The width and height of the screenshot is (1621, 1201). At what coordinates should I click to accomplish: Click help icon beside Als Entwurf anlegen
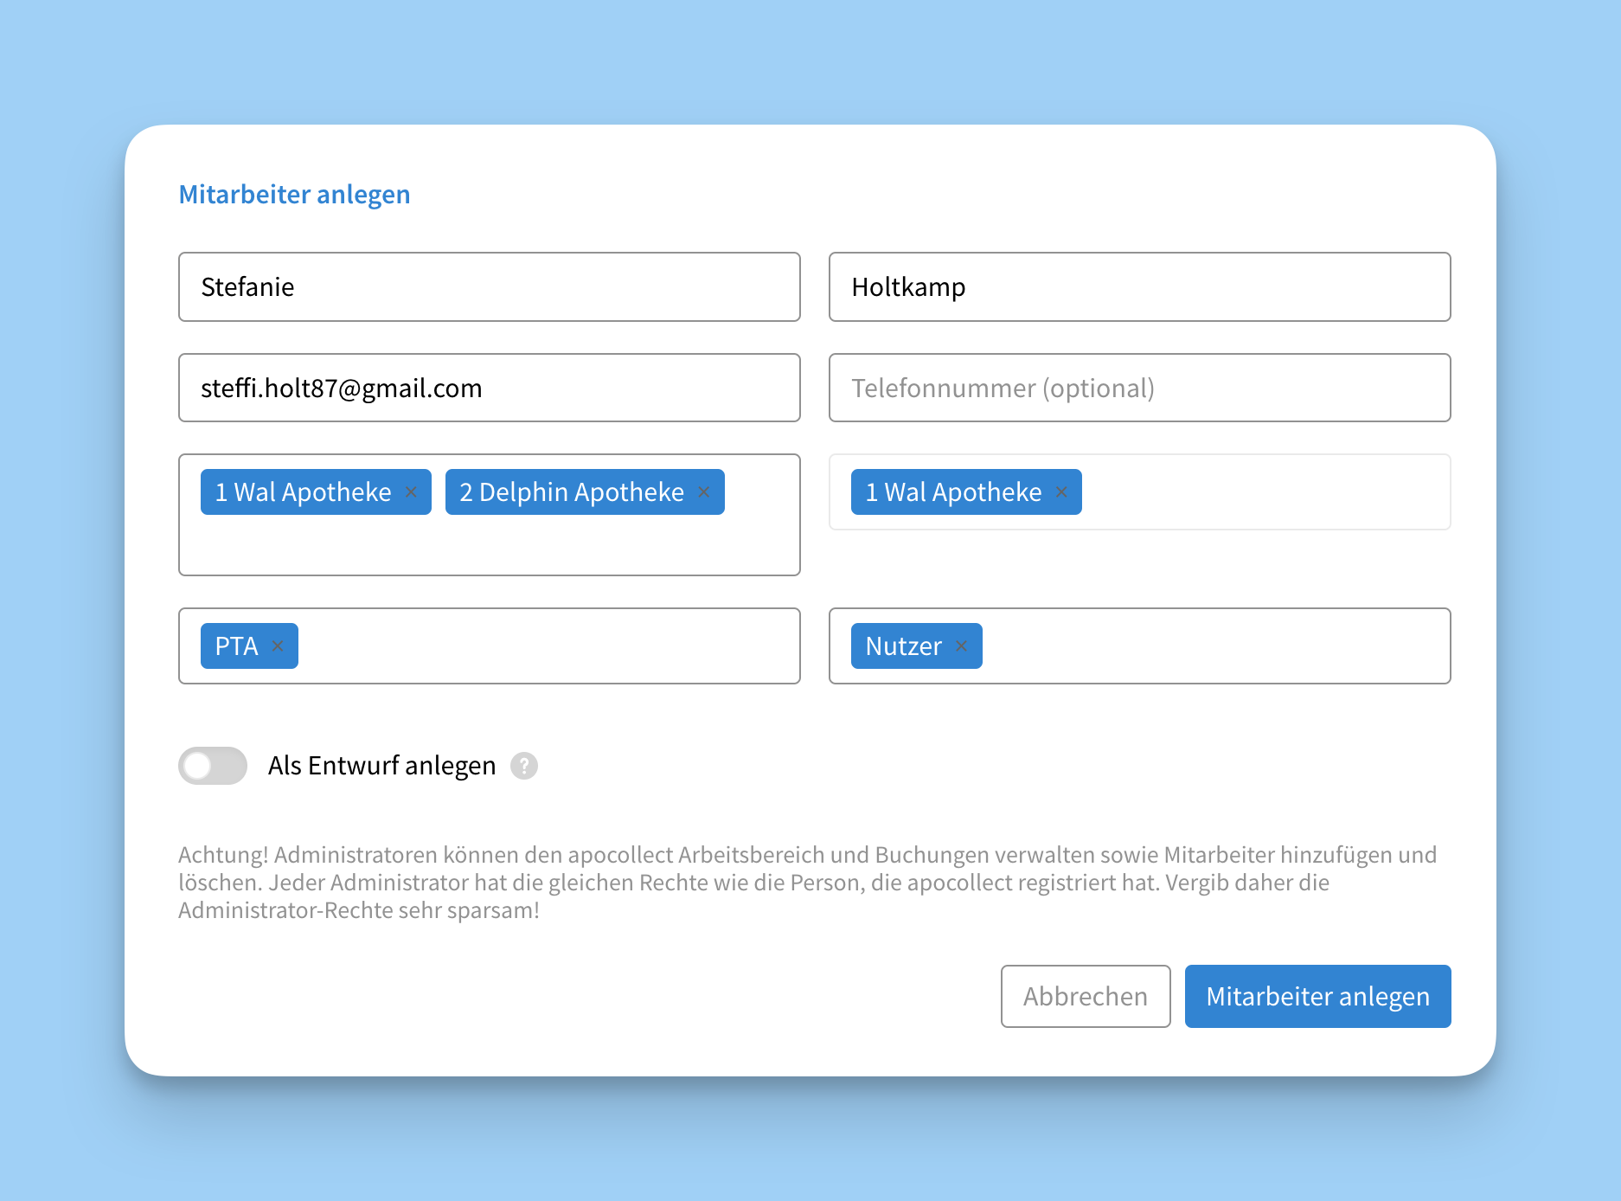524,766
